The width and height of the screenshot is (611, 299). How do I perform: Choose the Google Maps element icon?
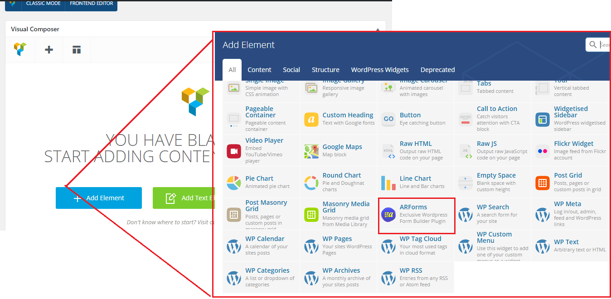point(311,151)
